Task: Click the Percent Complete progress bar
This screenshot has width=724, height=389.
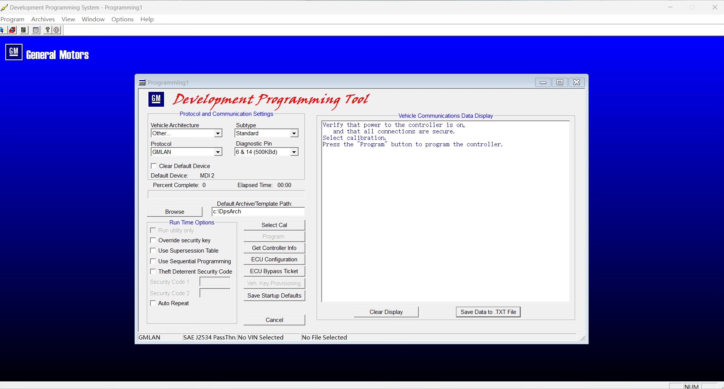Action: point(226,195)
